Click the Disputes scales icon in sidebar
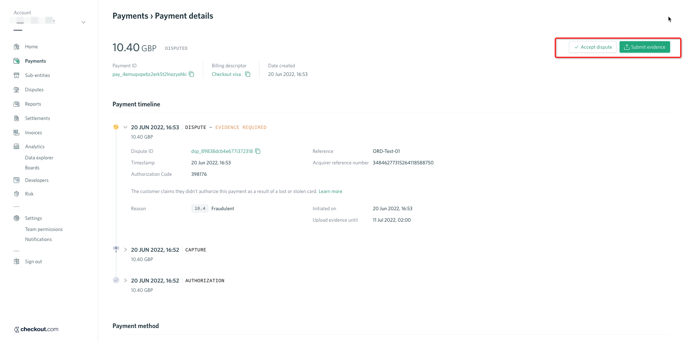683x342 pixels. [16, 90]
